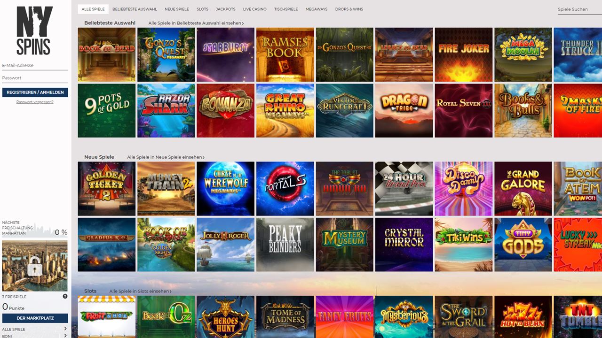This screenshot has height=338, width=602.
Task: View all games in Slots section
Action: click(140, 291)
